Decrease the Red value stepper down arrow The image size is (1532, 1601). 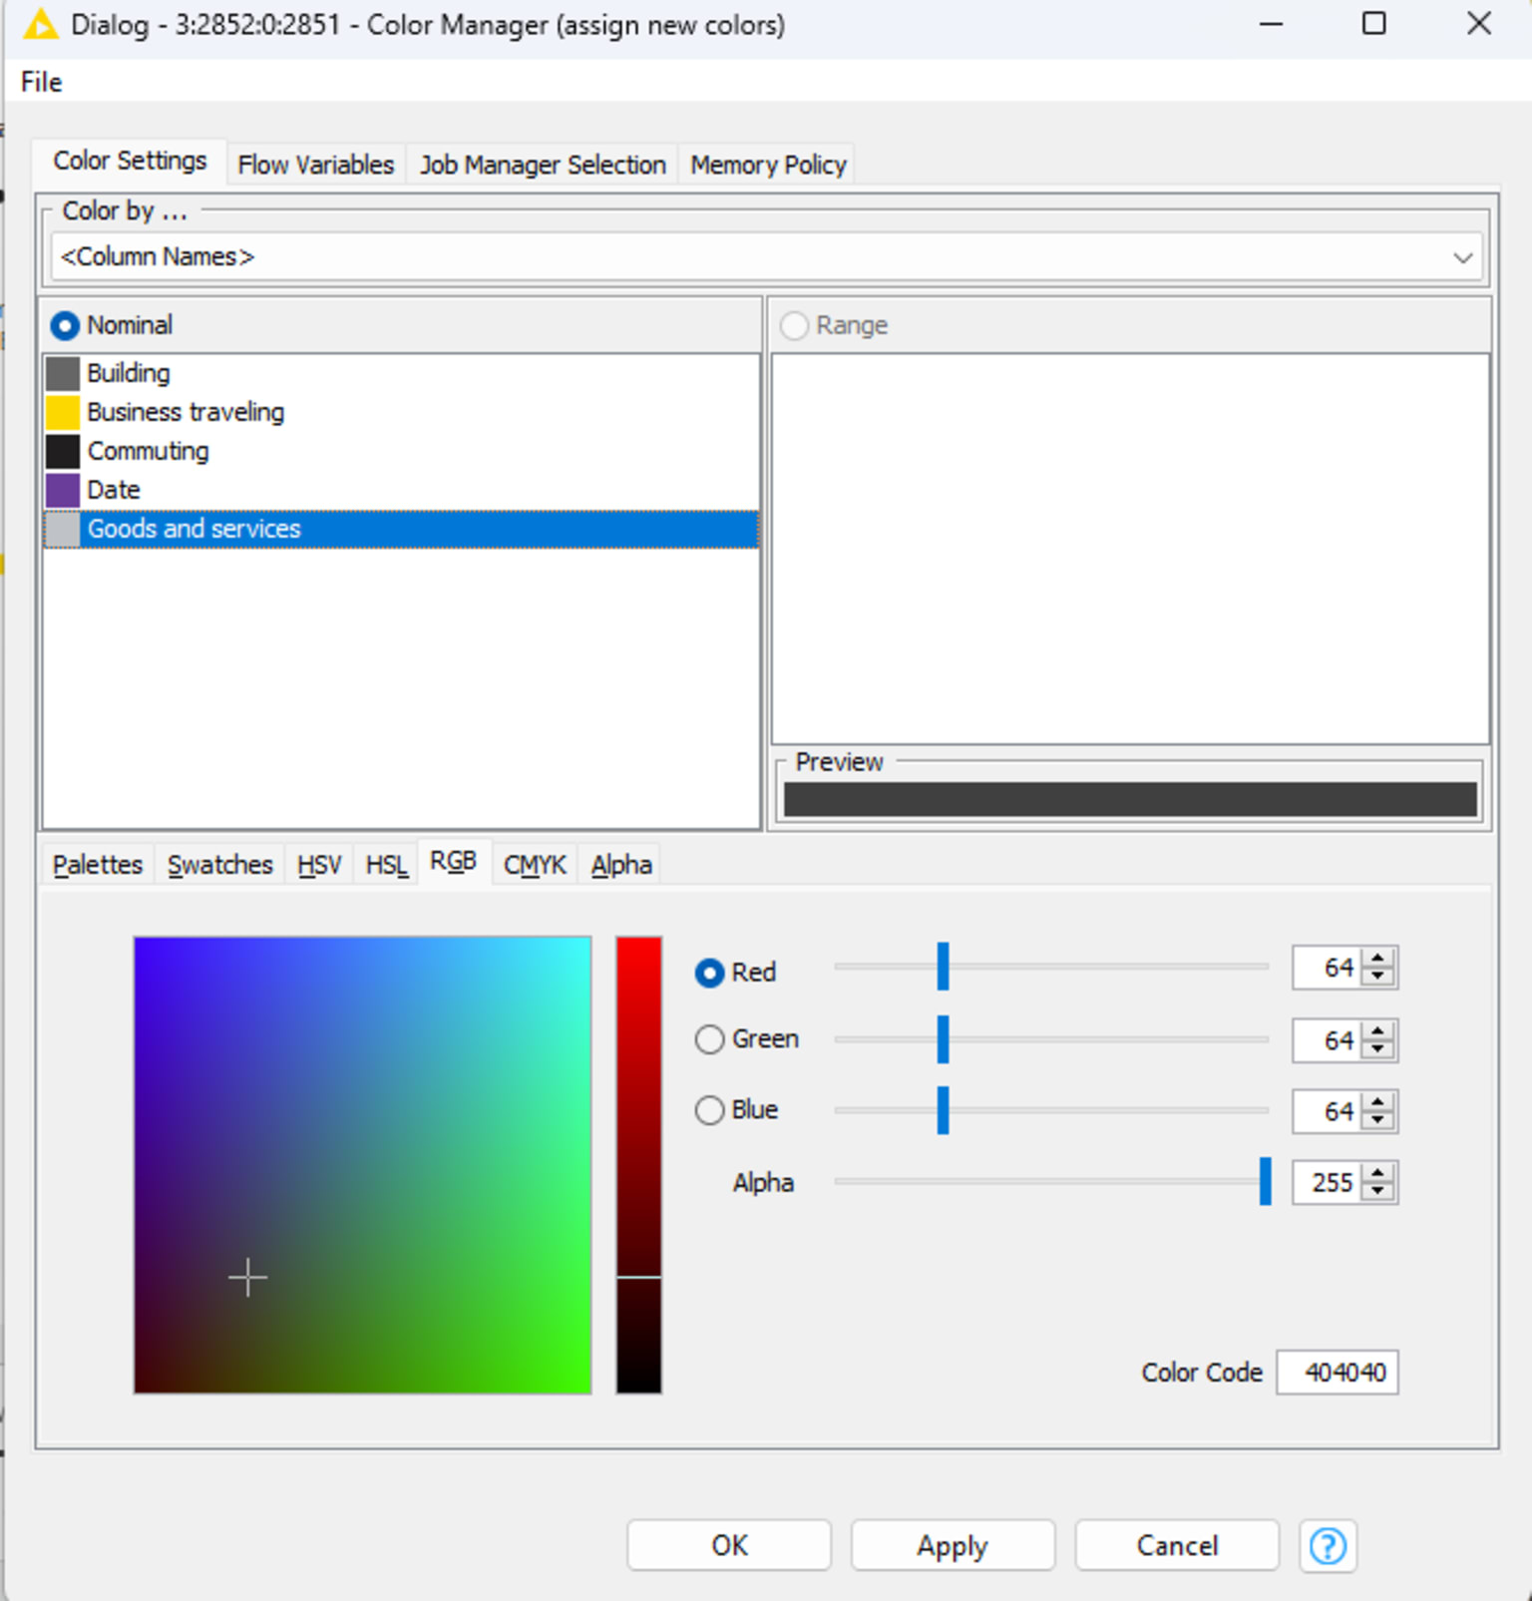pos(1378,977)
